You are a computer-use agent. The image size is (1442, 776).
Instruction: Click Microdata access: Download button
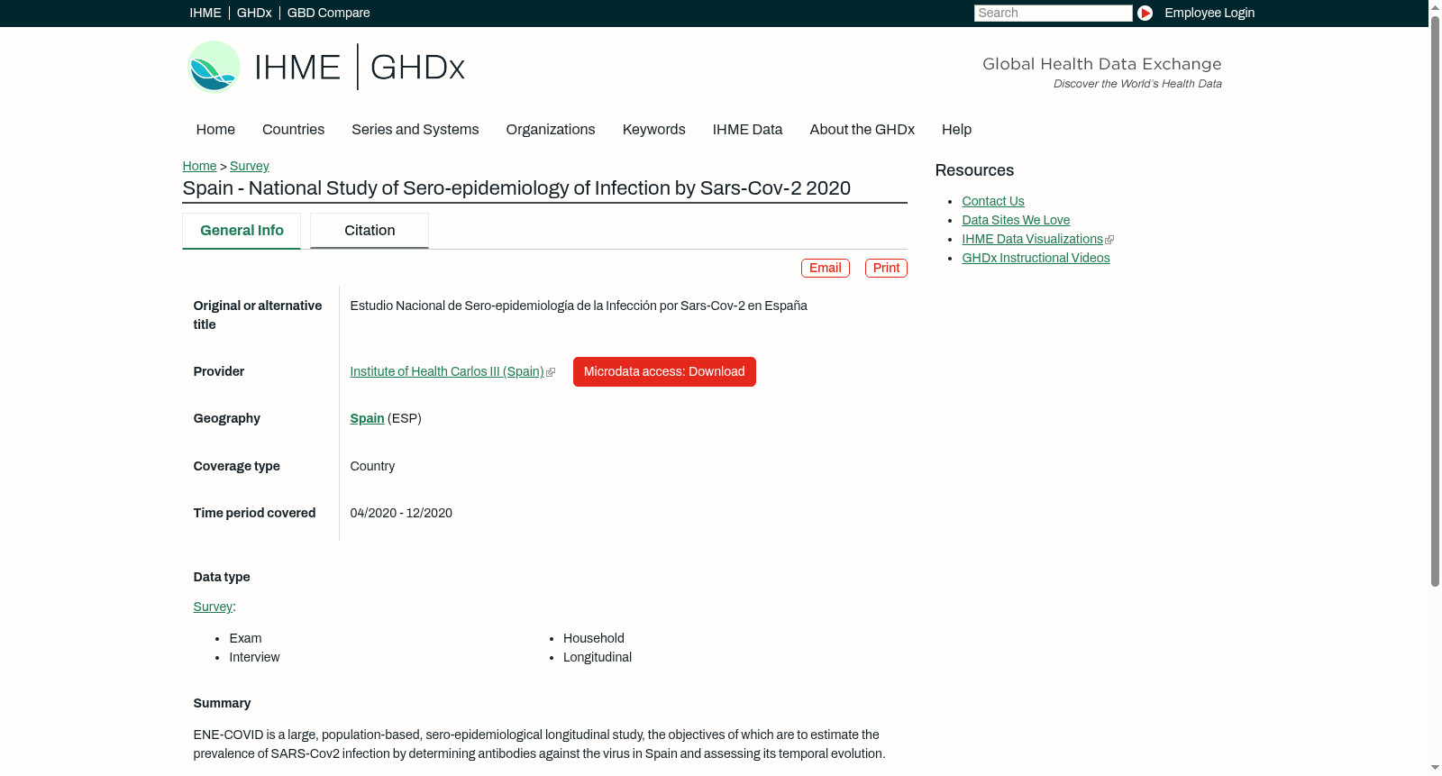coord(664,371)
